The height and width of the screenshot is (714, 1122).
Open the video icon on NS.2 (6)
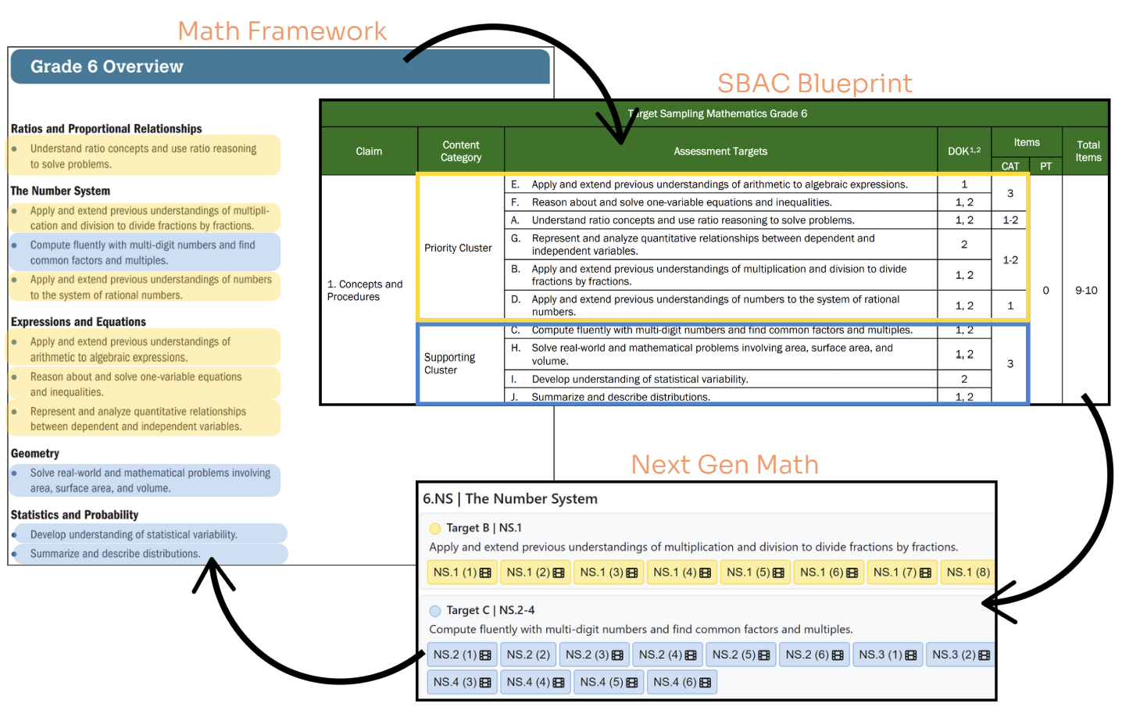pyautogui.click(x=838, y=655)
